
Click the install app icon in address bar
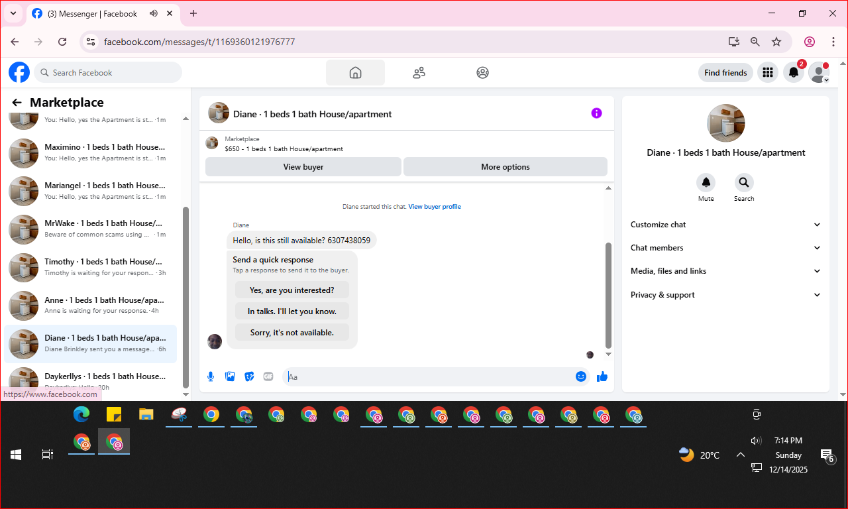[x=734, y=42]
